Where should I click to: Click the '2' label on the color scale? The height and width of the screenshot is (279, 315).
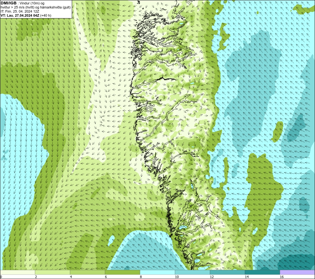pyautogui.click(x=36, y=277)
